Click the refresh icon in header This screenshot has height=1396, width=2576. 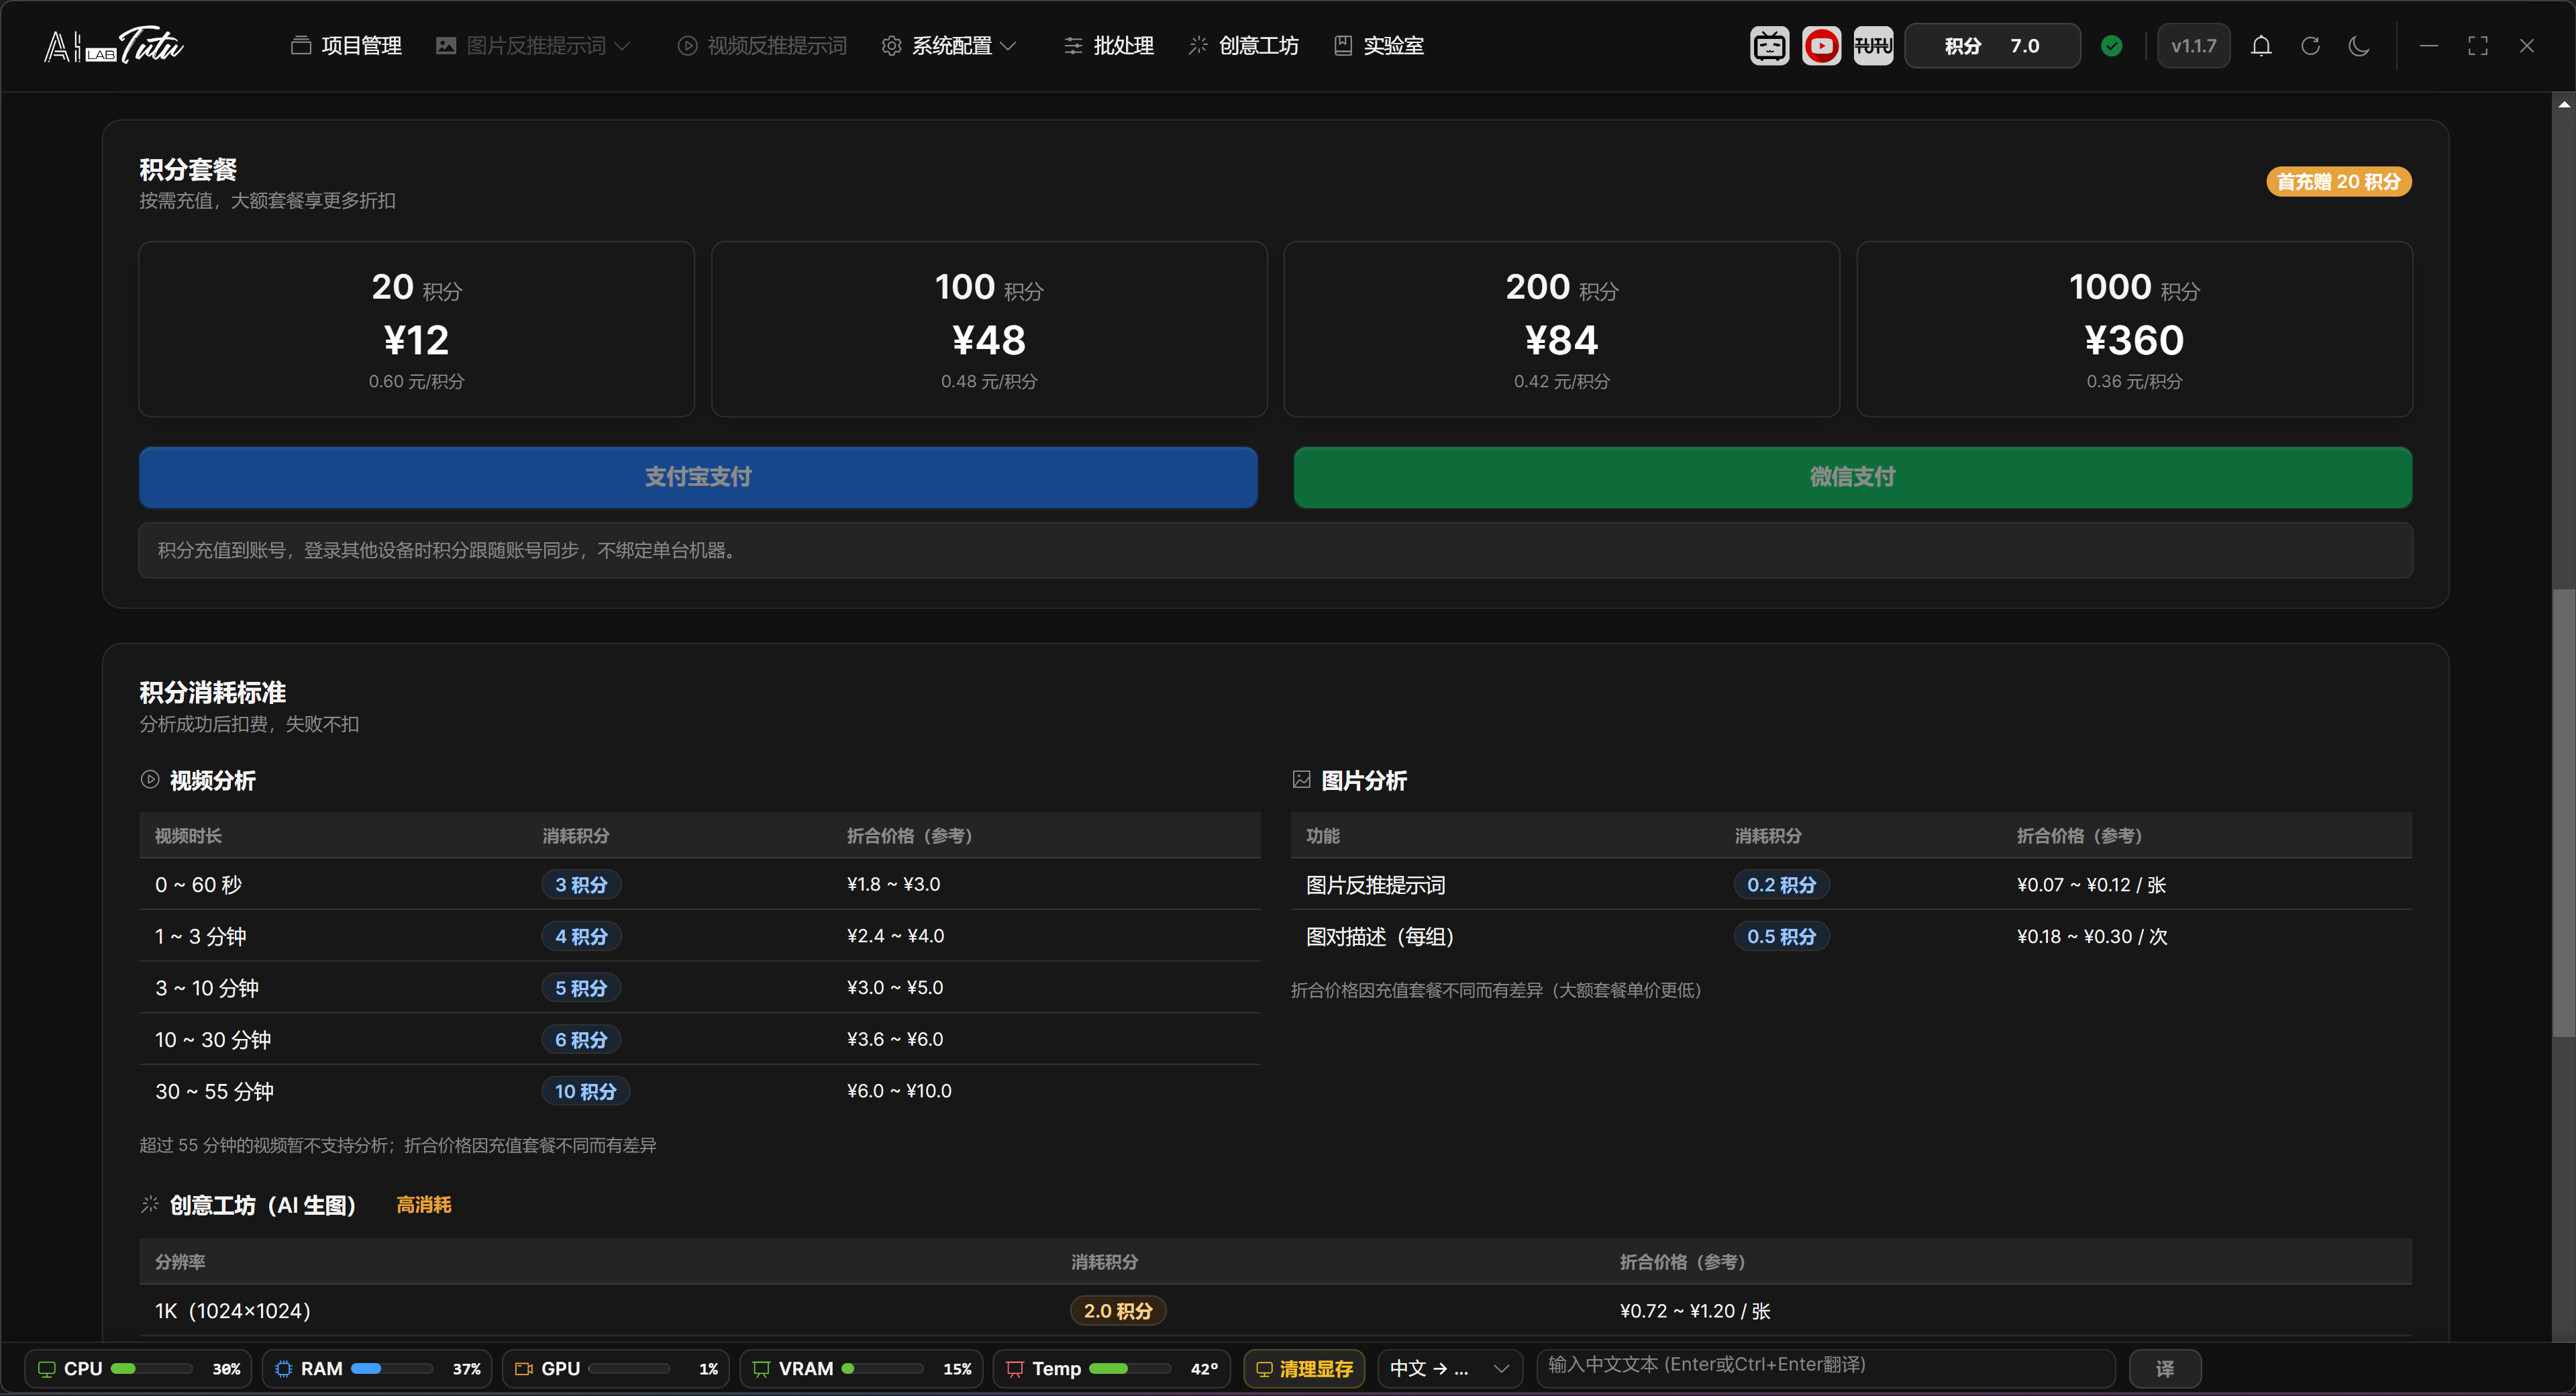pos(2310,46)
